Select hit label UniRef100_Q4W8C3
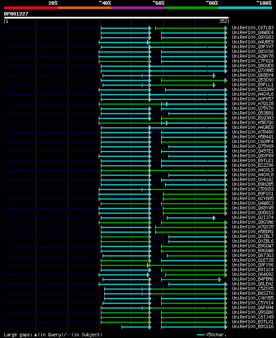Viewport: 276px width, 338px height. (253, 203)
